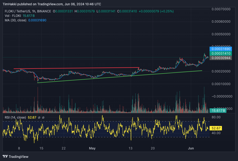
Task: Click the first RSI null-value symbol
Action: point(39,118)
